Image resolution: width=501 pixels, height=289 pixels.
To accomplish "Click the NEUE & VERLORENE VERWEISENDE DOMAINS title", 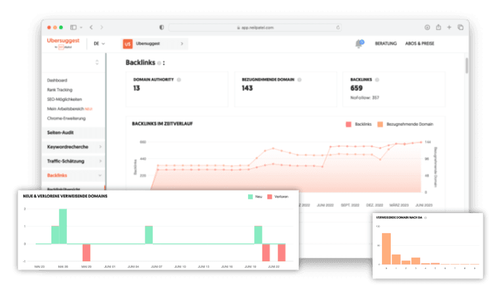I will click(65, 196).
